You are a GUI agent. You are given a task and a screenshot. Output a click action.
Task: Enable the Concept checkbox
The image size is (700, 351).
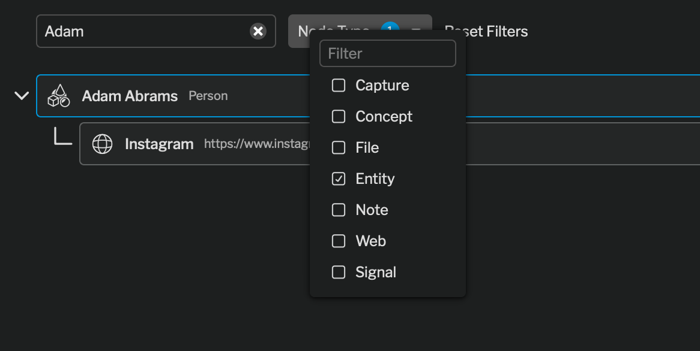pos(339,117)
